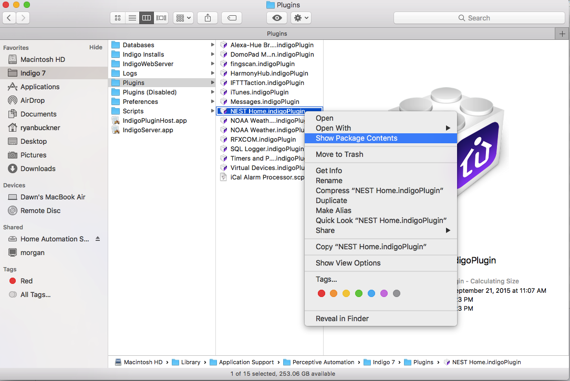Choose Open in context menu
The height and width of the screenshot is (381, 570).
pyautogui.click(x=380, y=118)
